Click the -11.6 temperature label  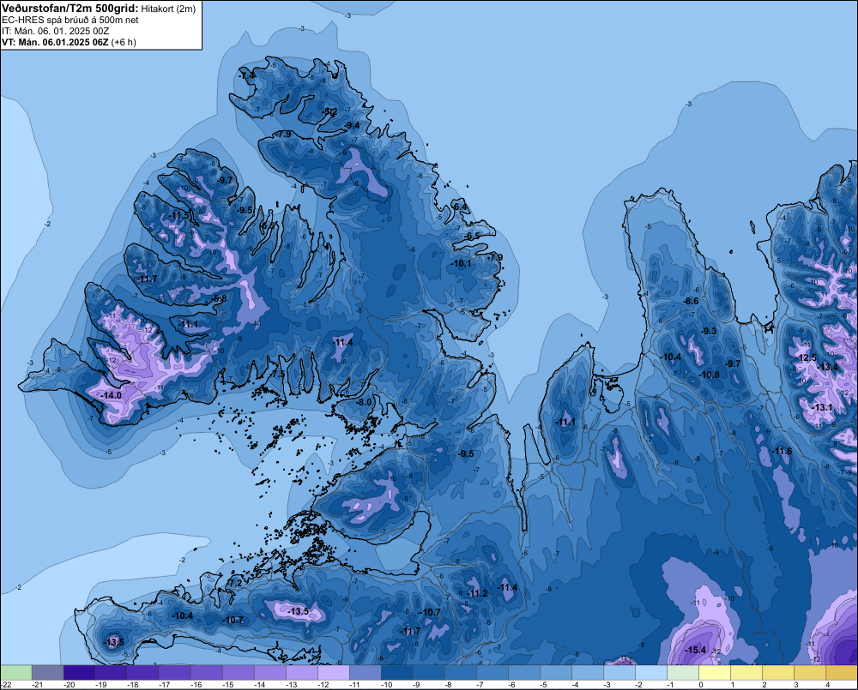(782, 451)
